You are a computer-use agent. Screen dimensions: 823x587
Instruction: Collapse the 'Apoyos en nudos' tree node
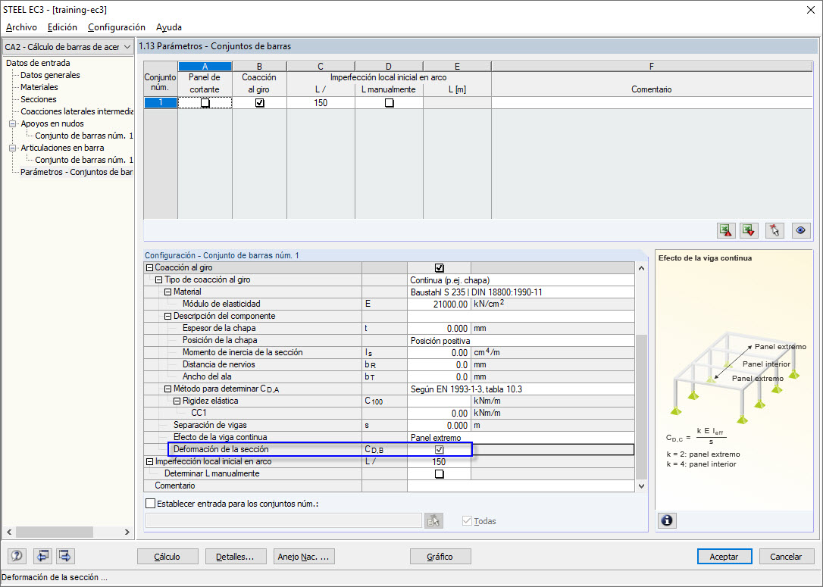[x=13, y=123]
